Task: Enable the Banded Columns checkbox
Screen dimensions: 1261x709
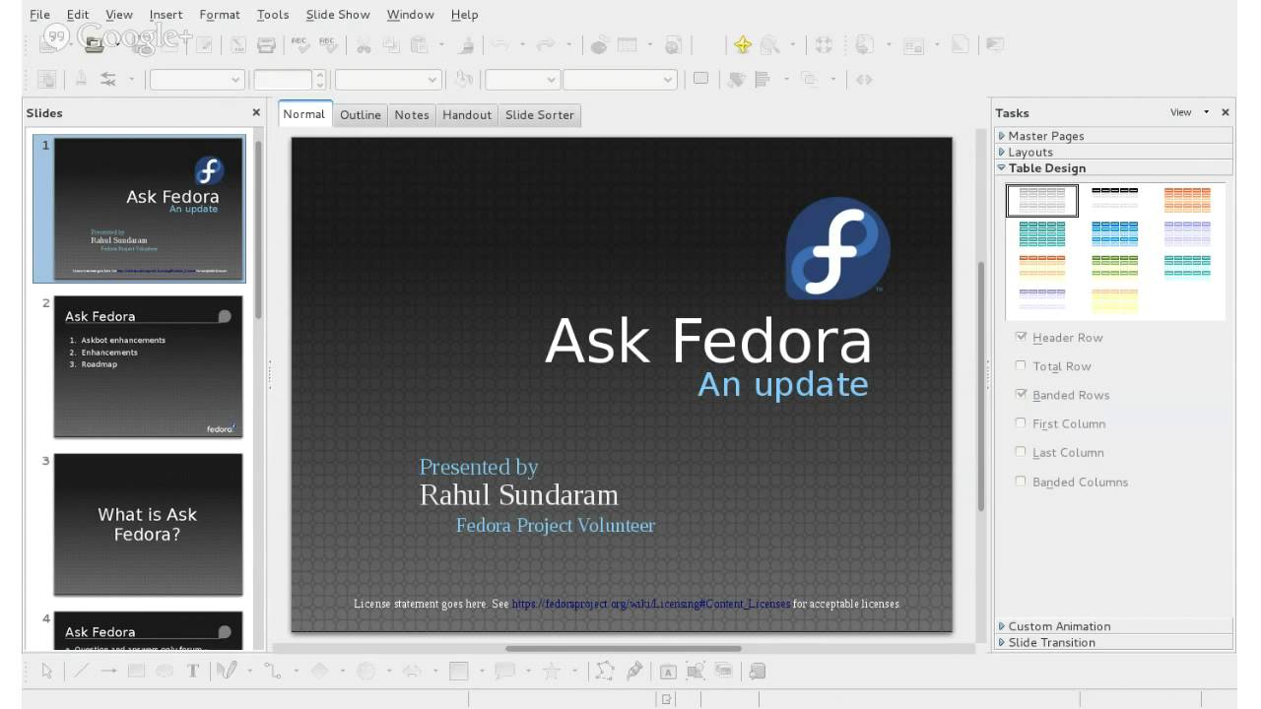Action: [x=1022, y=481]
